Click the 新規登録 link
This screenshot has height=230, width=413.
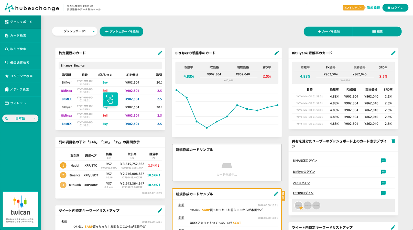(x=373, y=8)
